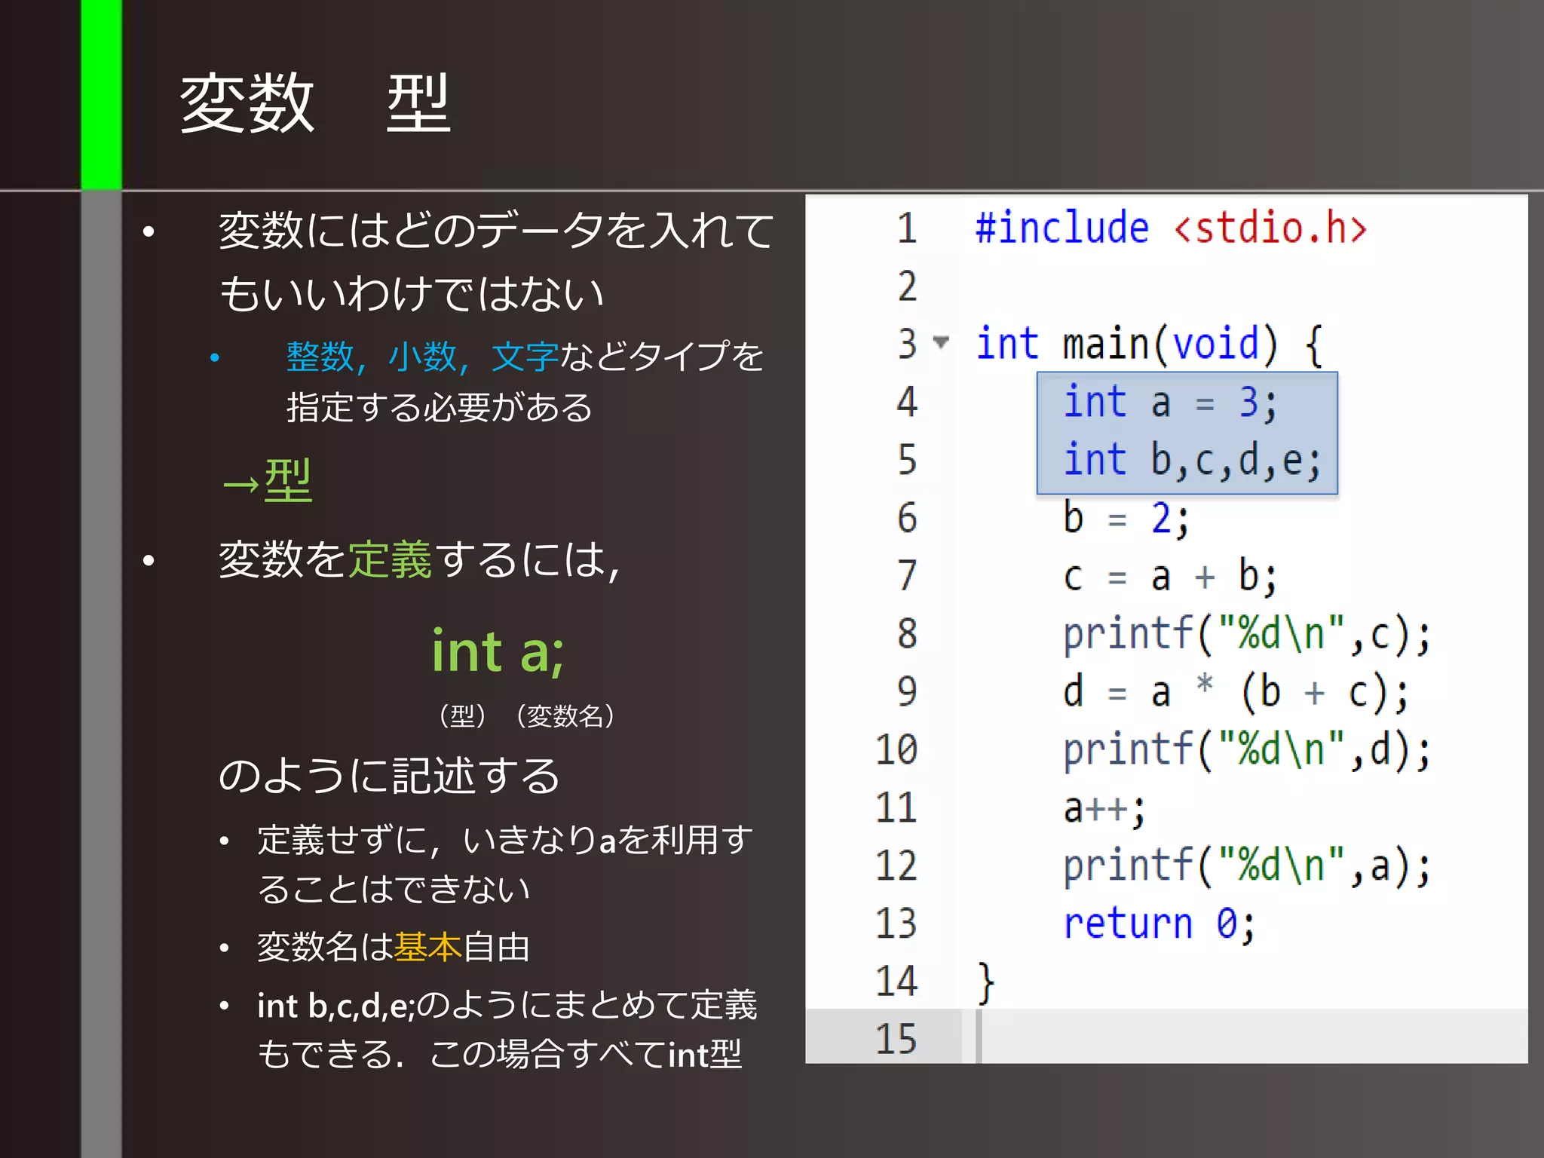The height and width of the screenshot is (1158, 1544).
Task: Click the a++; statement
Action: 1104,809
